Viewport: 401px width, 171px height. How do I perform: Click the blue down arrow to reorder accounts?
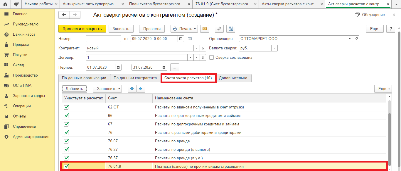tap(140, 88)
